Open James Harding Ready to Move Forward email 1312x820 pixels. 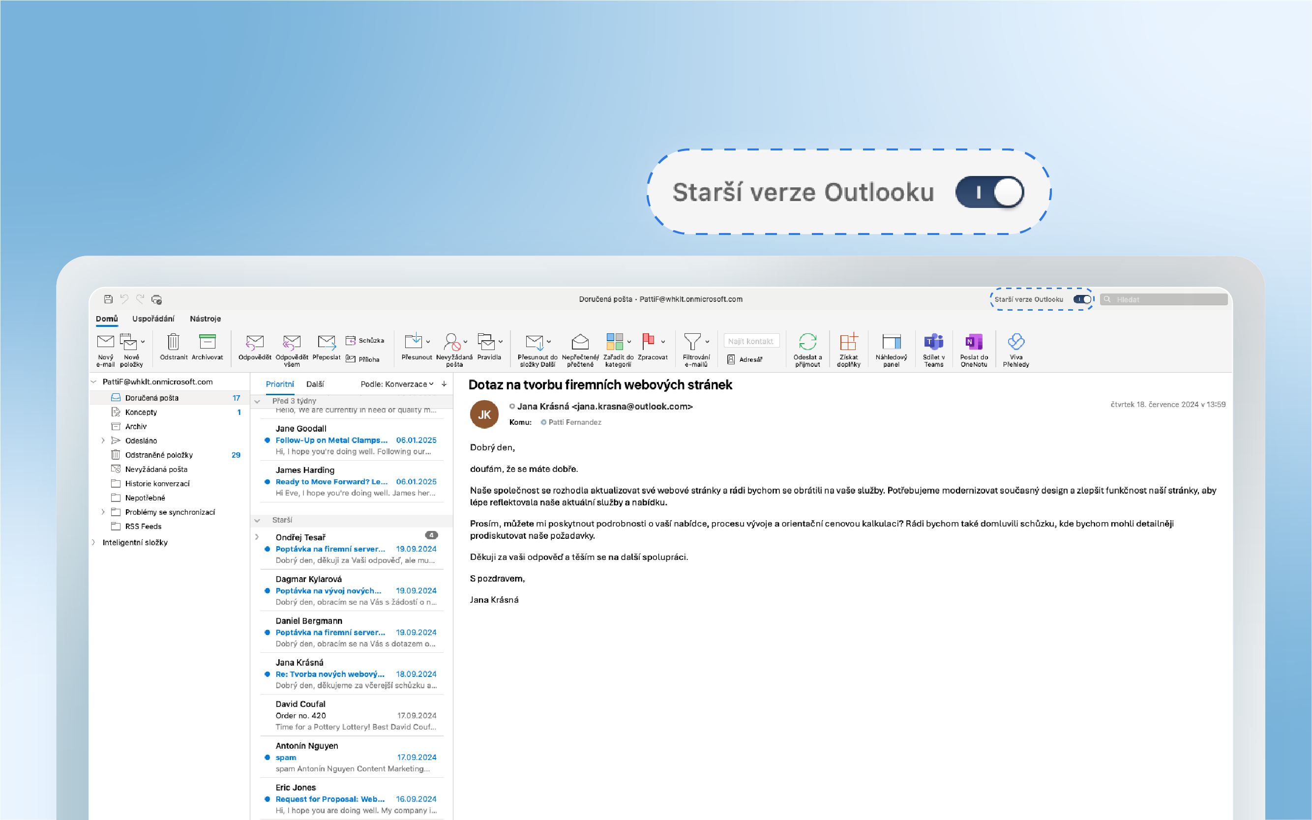click(x=352, y=482)
